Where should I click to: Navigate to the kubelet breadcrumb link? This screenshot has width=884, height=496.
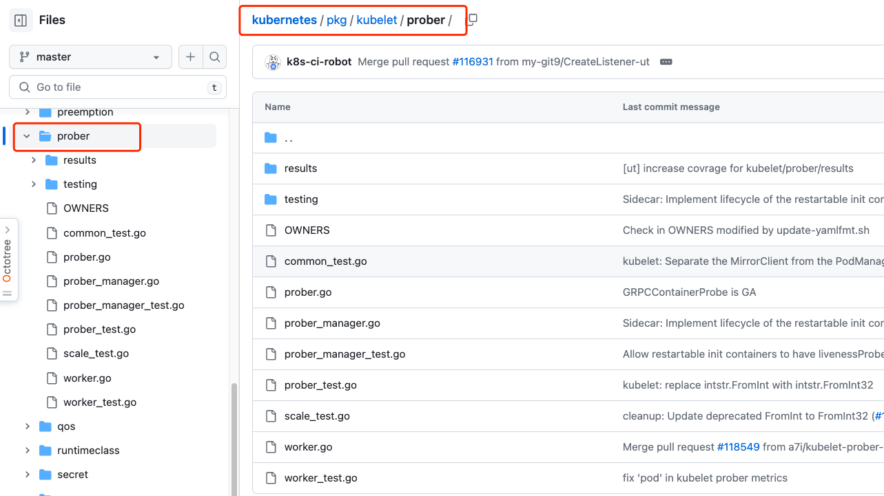[x=377, y=20]
